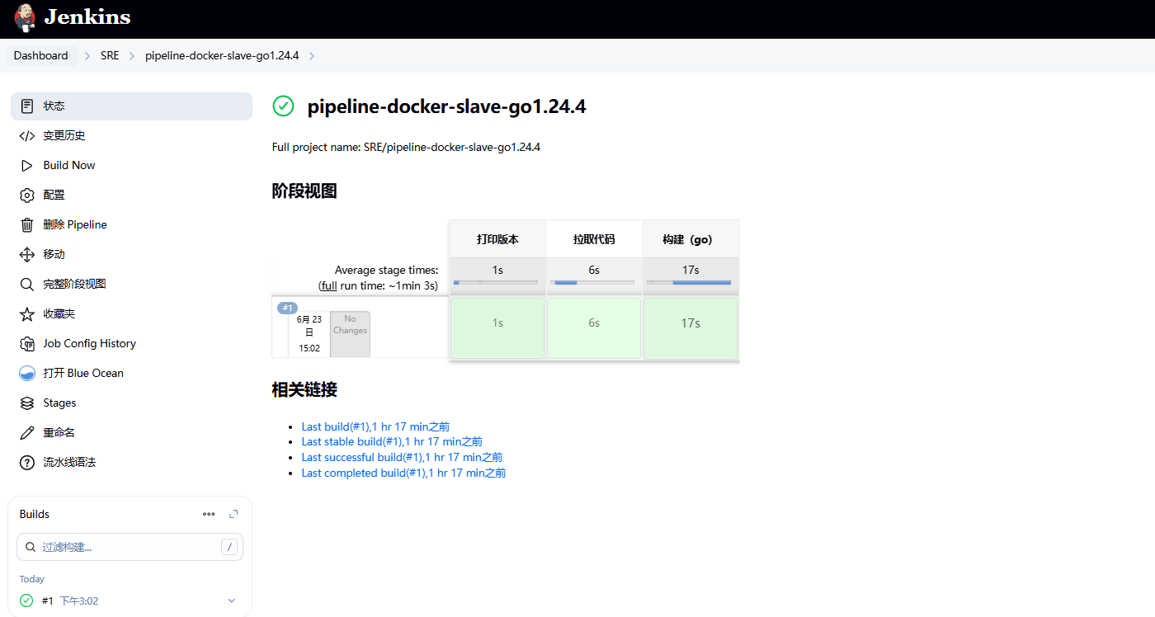The width and height of the screenshot is (1155, 617).
Task: Open 流水线语法 in the sidebar
Action: pyautogui.click(x=131, y=463)
